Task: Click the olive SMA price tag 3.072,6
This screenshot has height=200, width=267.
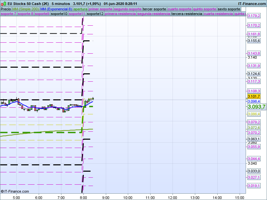Action: point(254,128)
